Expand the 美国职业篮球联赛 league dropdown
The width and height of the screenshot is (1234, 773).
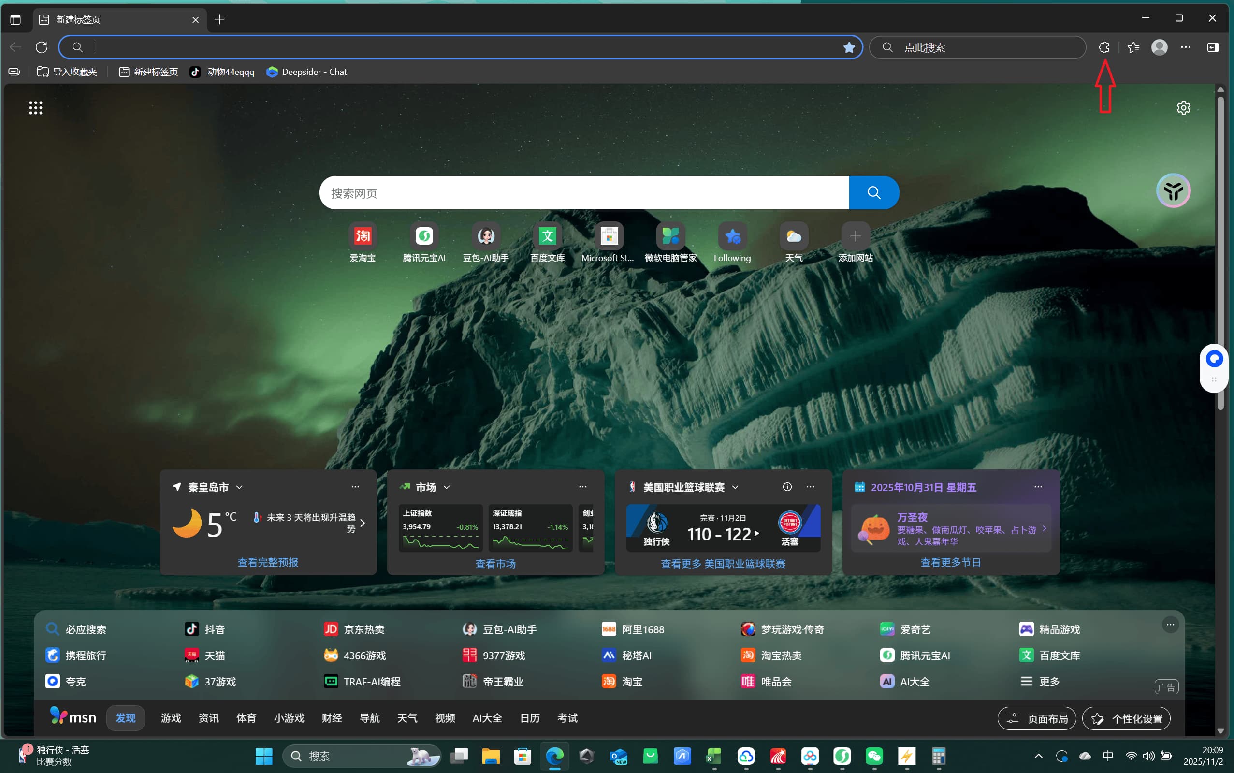tap(735, 487)
